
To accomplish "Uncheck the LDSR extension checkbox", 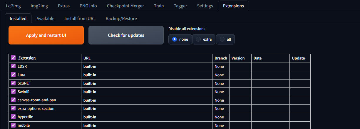I will 13,66.
